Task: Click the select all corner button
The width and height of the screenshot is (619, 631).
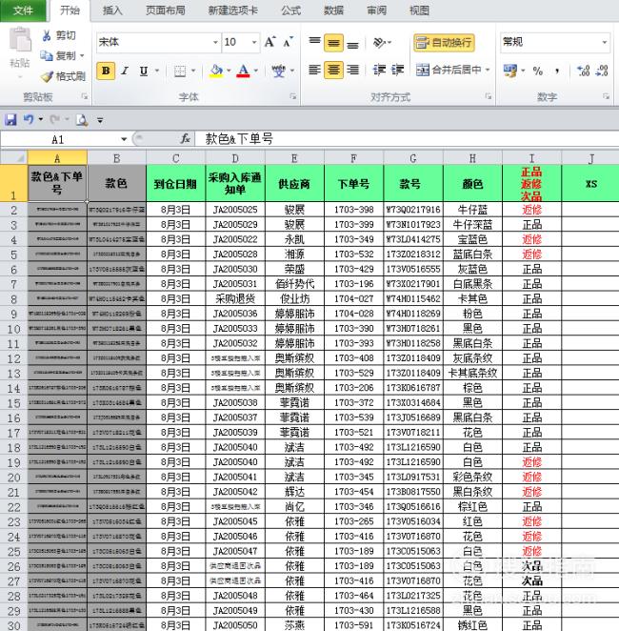Action: (x=13, y=158)
